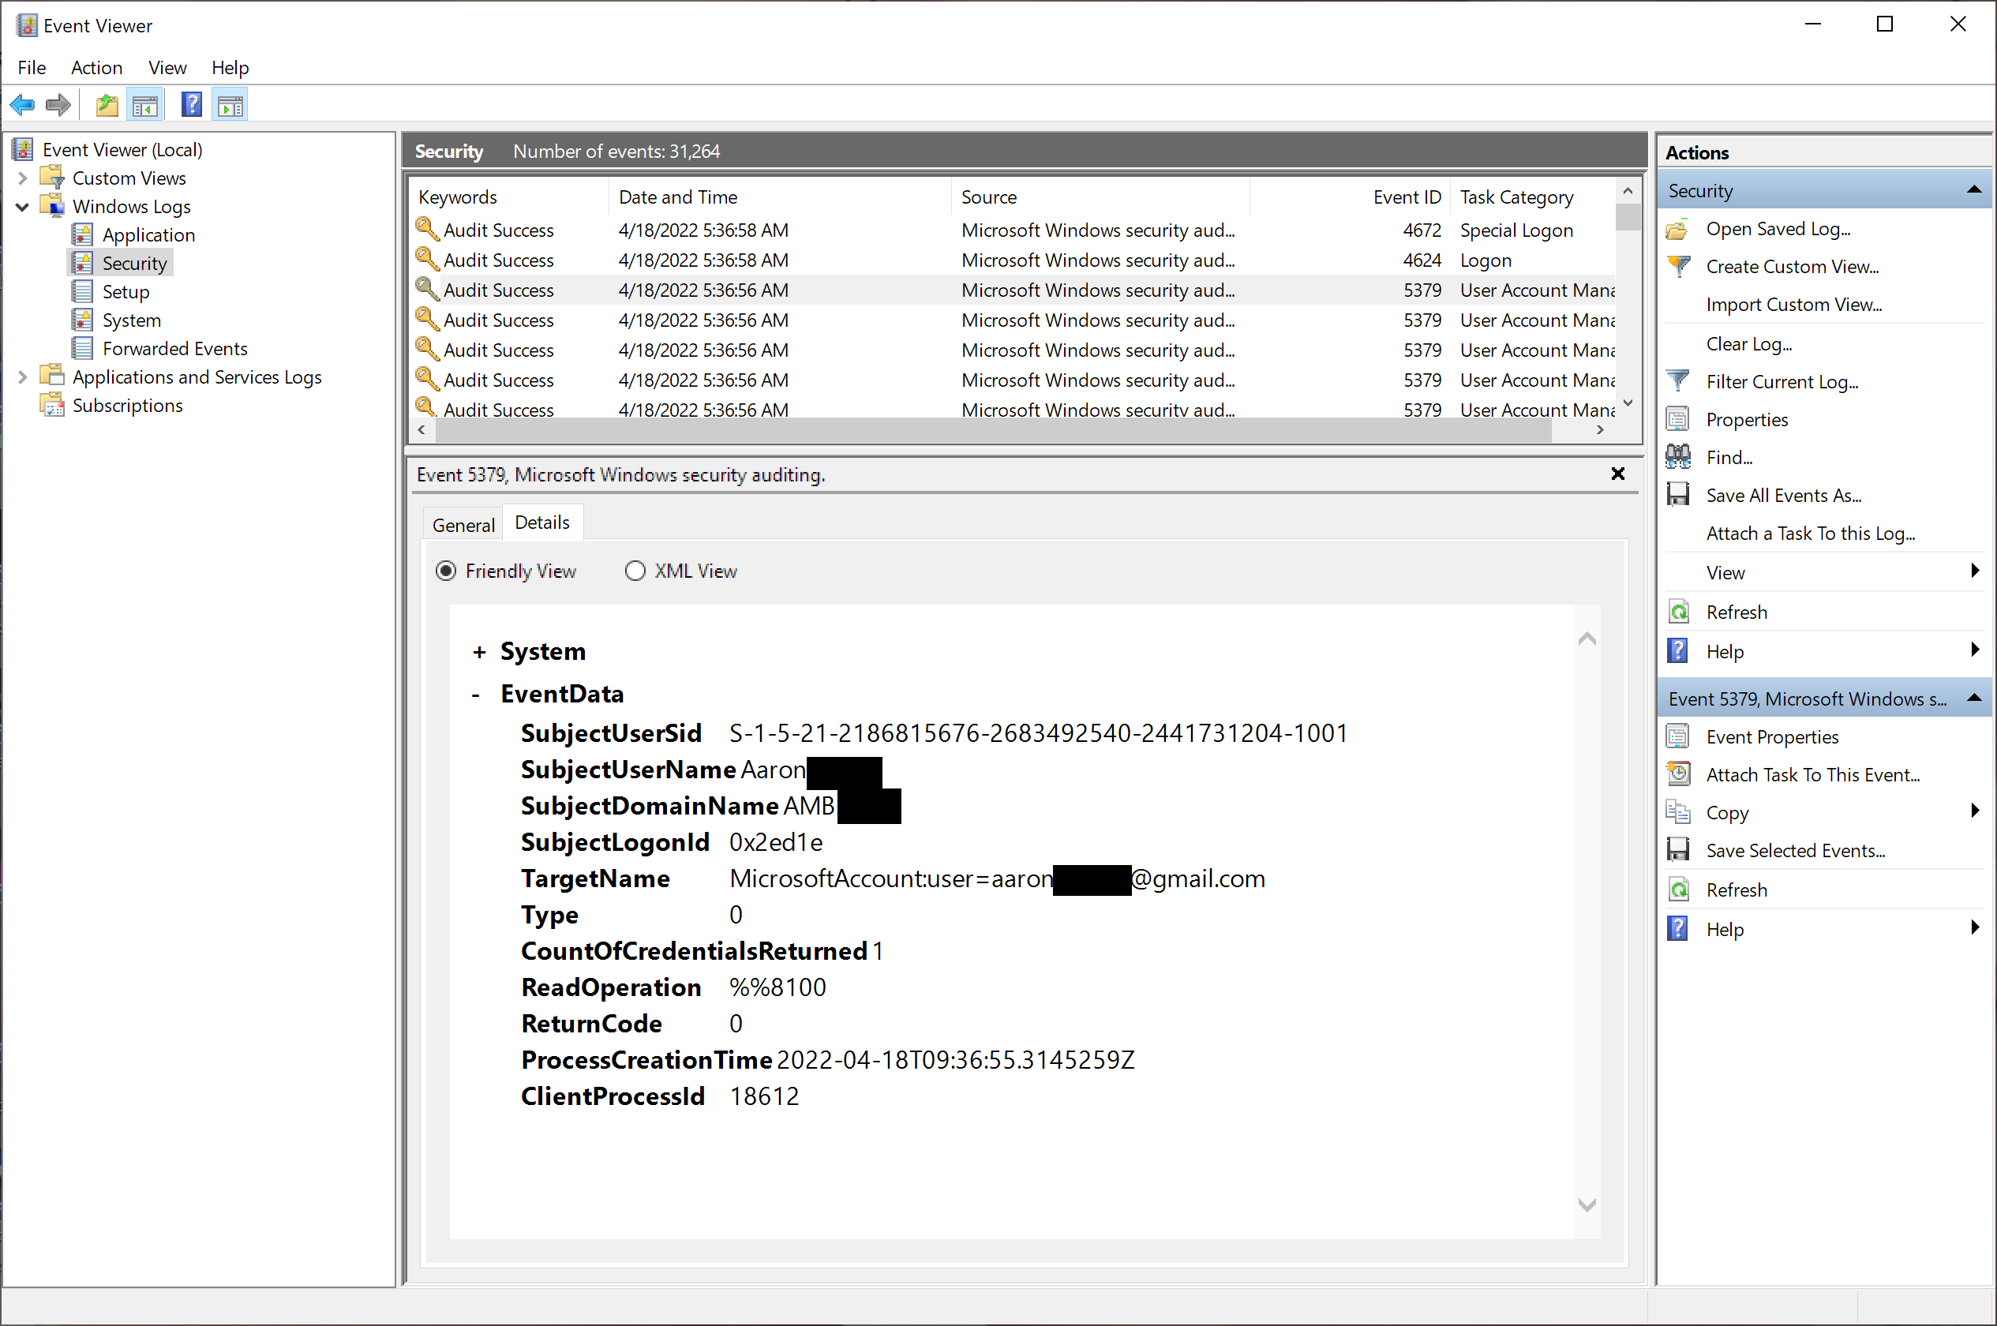
Task: Select Create Custom View filter icon
Action: click(x=1679, y=265)
